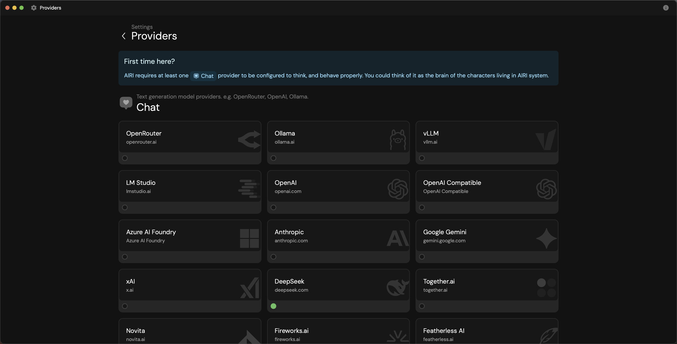Click the Fireworks.ai logo icon

pyautogui.click(x=398, y=337)
